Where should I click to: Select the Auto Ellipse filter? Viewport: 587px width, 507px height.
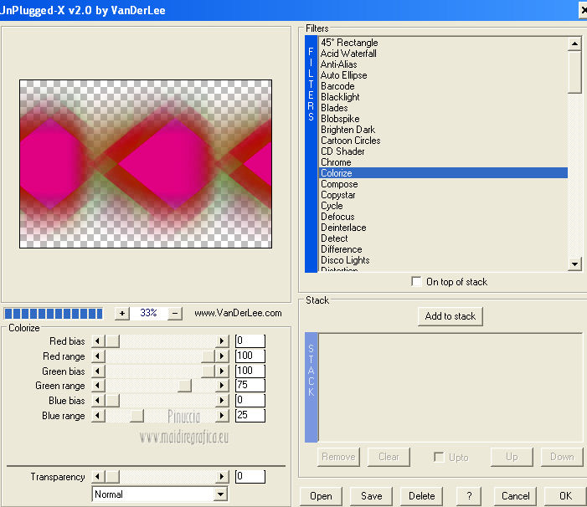443,74
